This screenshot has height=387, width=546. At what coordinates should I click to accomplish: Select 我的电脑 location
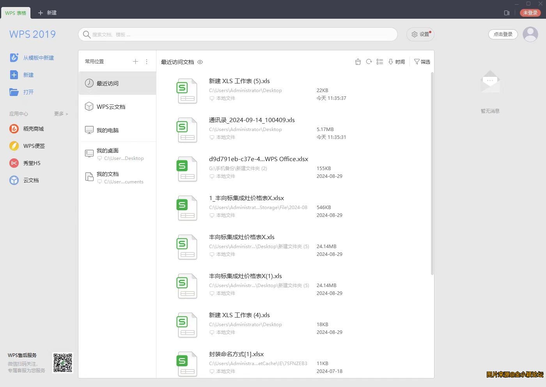117,130
